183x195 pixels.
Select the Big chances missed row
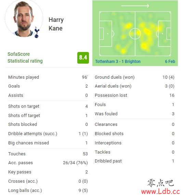48,143
